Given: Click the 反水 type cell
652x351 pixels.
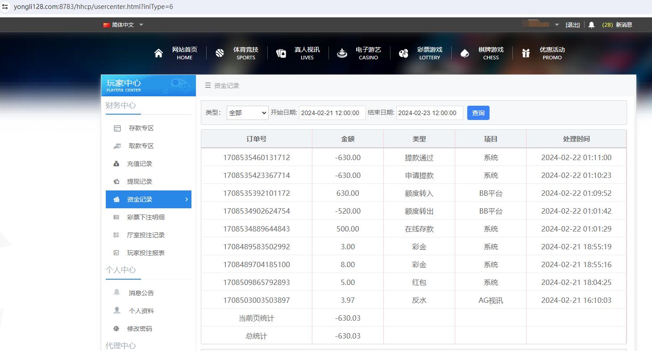Looking at the screenshot, I should pyautogui.click(x=419, y=300).
